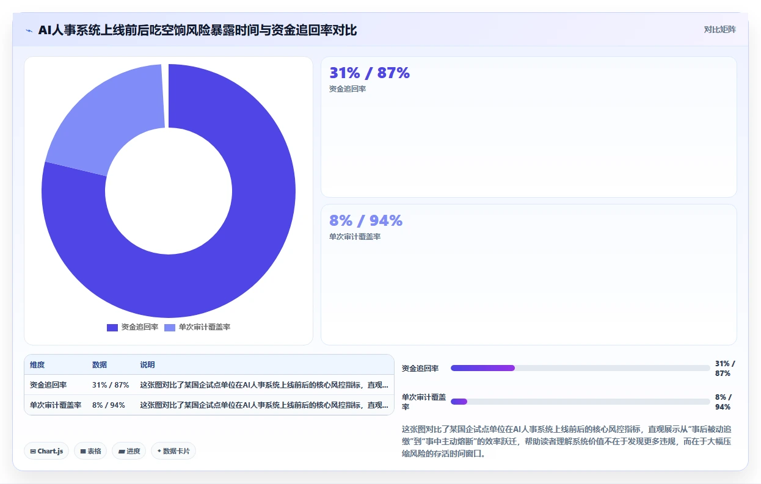Click 单次审计覆盖率 label under the 8% card
The width and height of the screenshot is (761, 484).
point(355,237)
